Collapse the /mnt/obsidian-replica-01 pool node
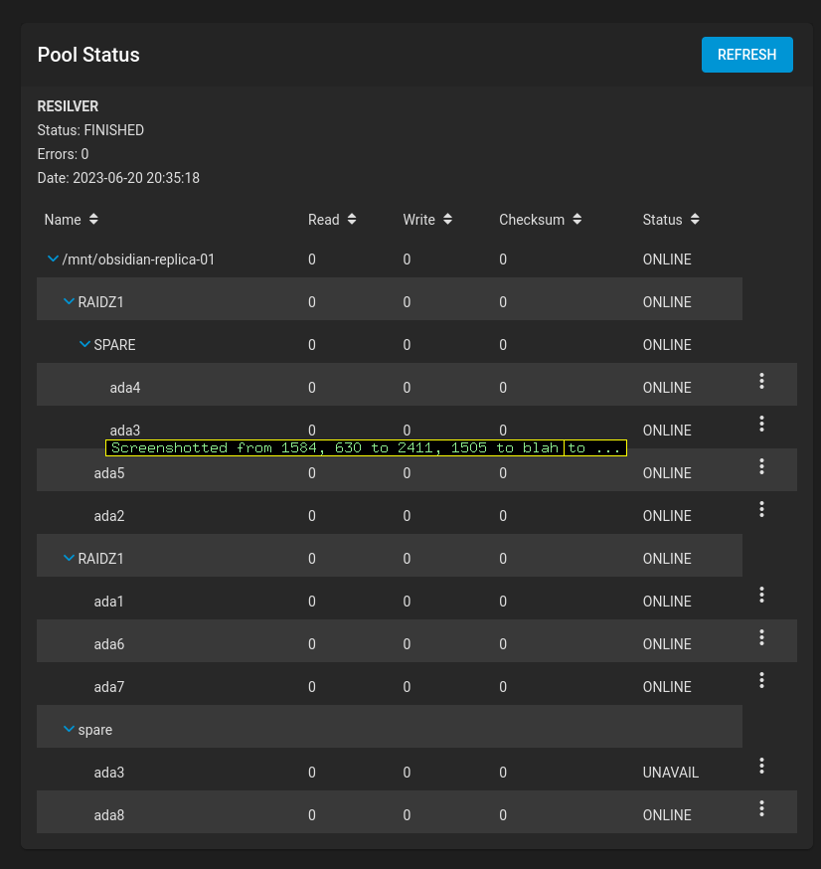Image resolution: width=821 pixels, height=869 pixels. point(54,259)
